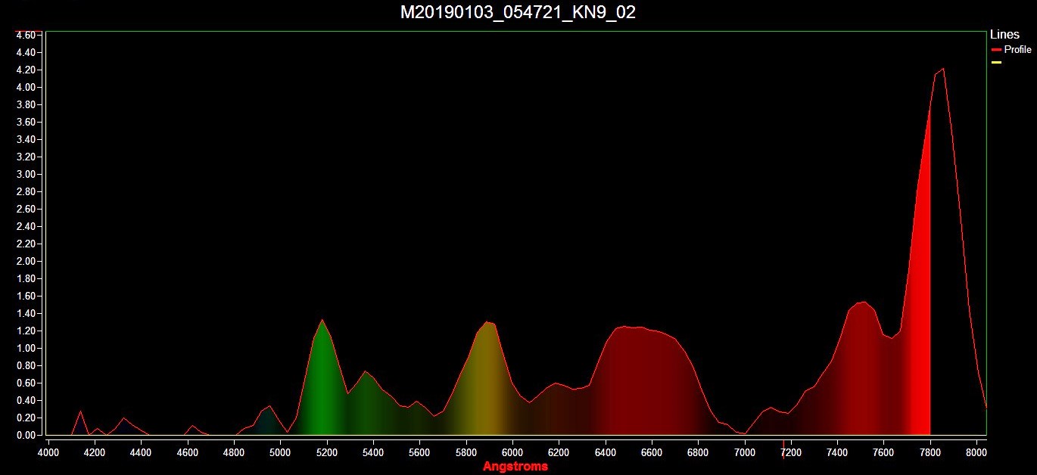
Task: Click the red Profile legend swatch
Action: pyautogui.click(x=996, y=50)
